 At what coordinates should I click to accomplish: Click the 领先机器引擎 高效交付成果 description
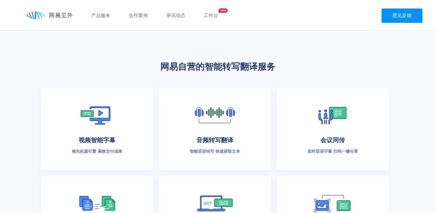pos(97,151)
